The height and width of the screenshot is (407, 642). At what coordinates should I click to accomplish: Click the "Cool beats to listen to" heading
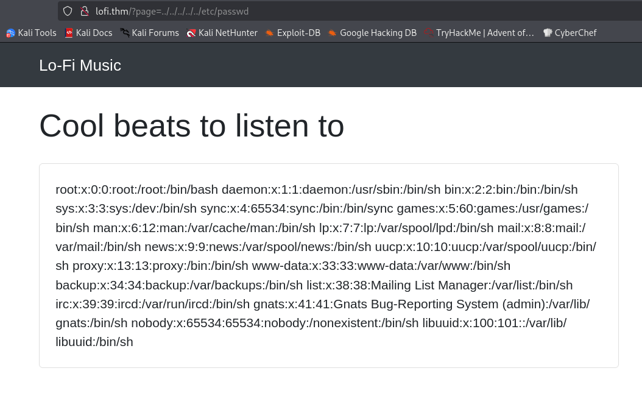(191, 126)
